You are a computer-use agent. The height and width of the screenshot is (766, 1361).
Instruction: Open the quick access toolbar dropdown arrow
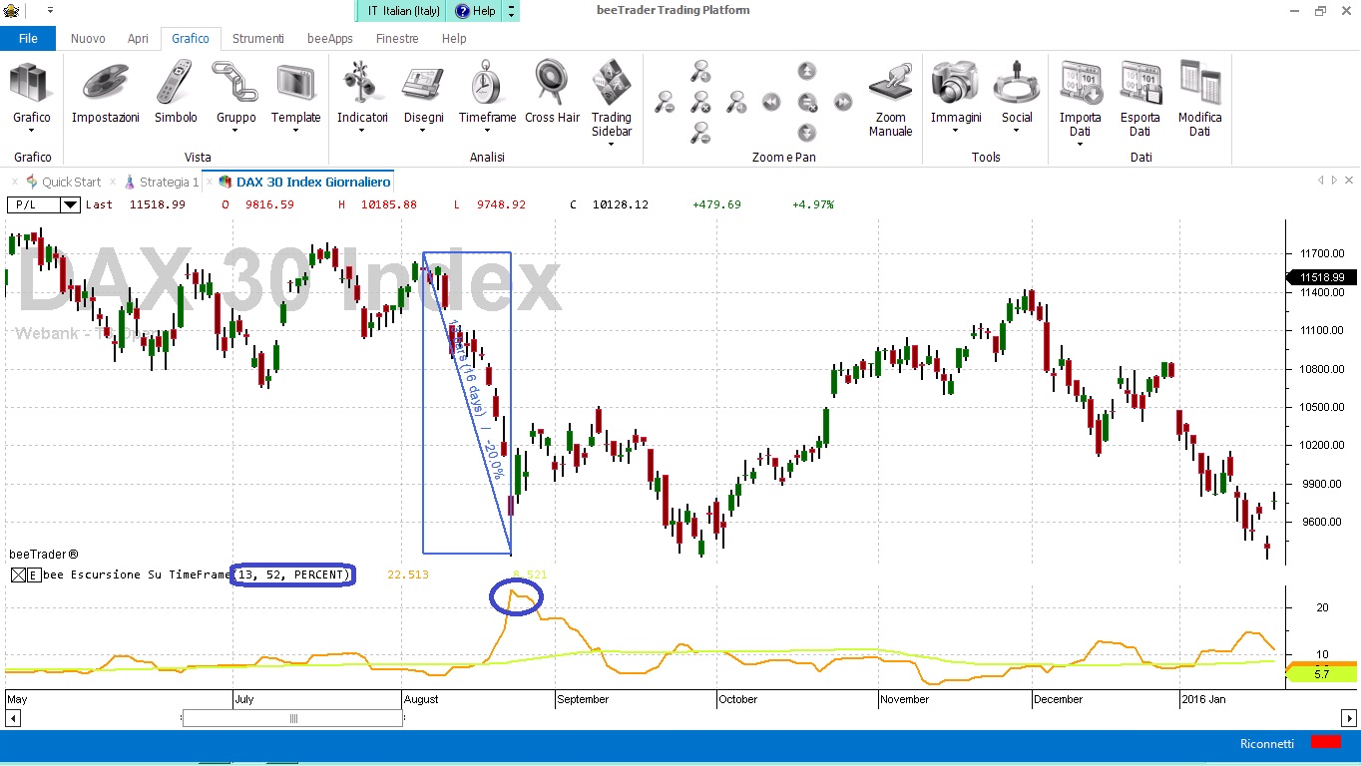[x=50, y=11]
